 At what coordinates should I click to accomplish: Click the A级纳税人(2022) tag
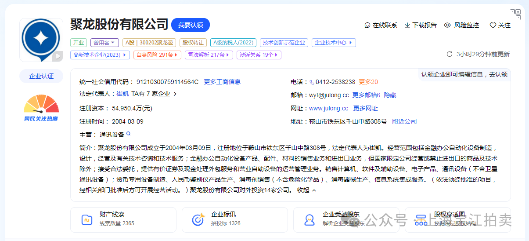[234, 43]
